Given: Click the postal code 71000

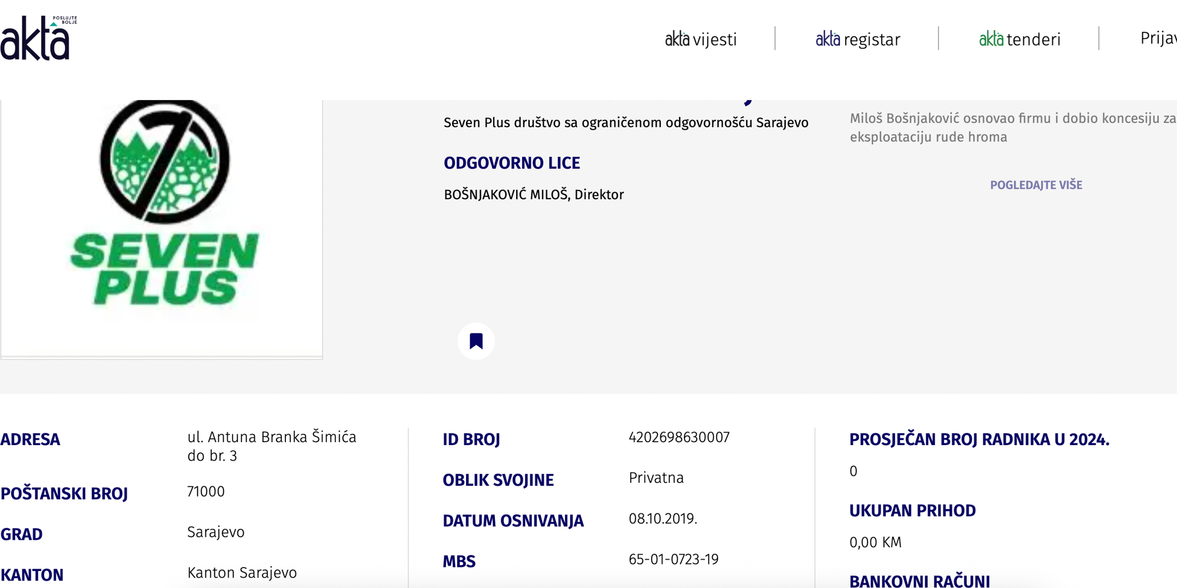Looking at the screenshot, I should 205,492.
